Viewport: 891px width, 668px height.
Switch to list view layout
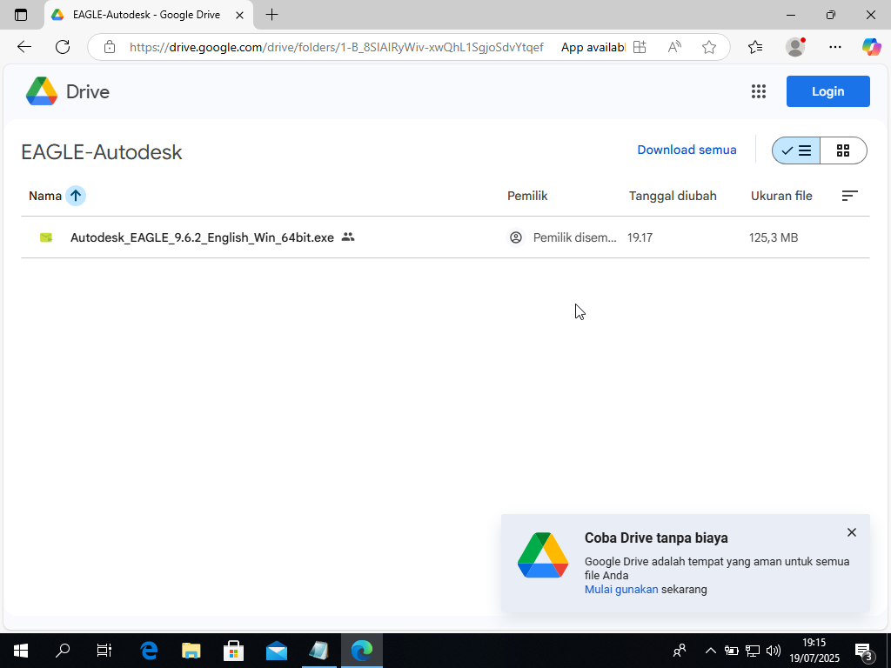click(x=796, y=150)
